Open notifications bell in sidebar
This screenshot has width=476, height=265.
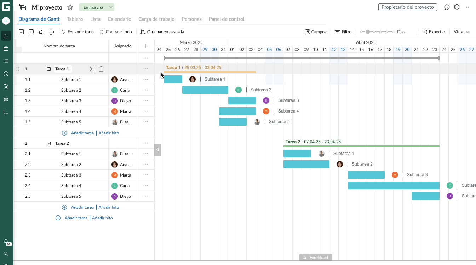6,241
